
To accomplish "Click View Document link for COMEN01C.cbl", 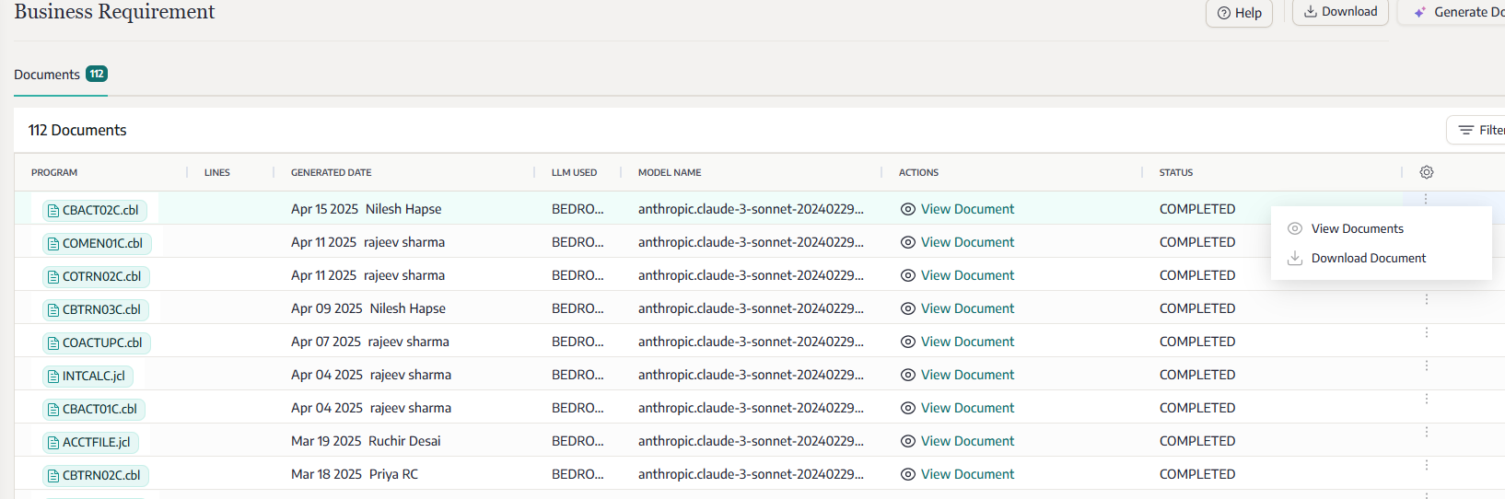I will tap(957, 242).
